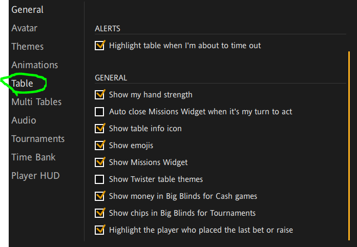This screenshot has width=357, height=247.
Task: Open Audio settings
Action: 24,120
